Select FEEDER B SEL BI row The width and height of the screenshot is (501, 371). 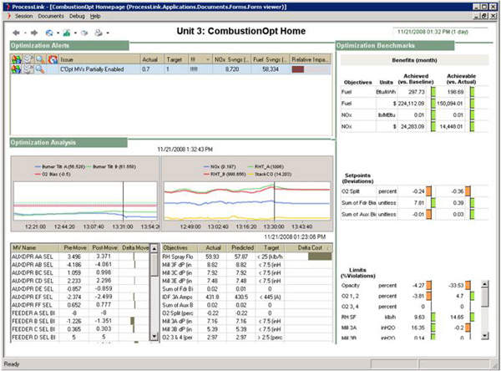[x=80, y=321]
